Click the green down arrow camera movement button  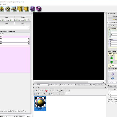pos(111,62)
